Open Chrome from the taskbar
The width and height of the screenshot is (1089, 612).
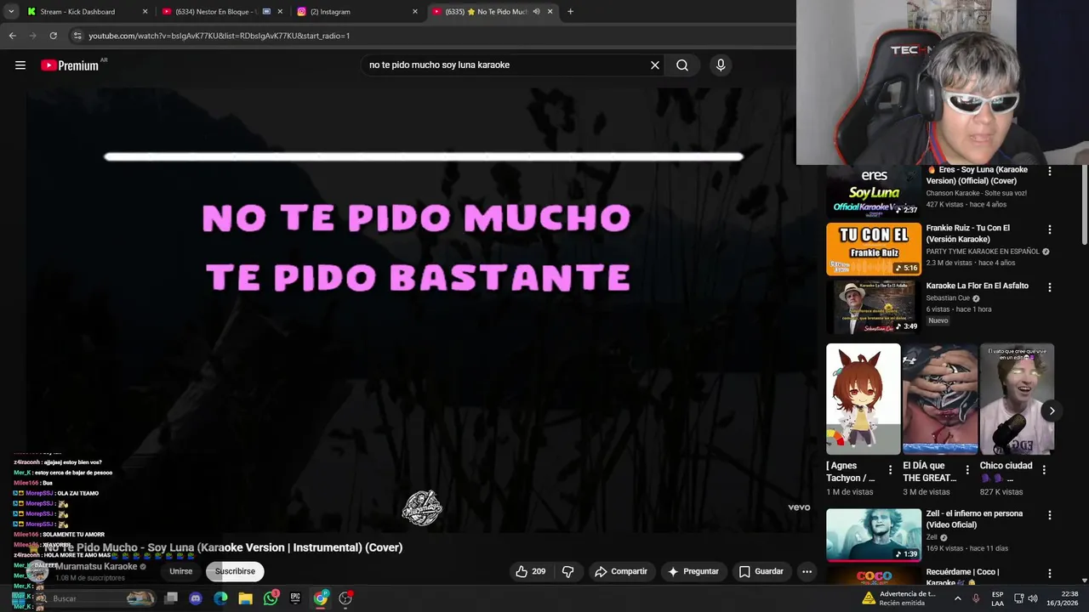321,598
